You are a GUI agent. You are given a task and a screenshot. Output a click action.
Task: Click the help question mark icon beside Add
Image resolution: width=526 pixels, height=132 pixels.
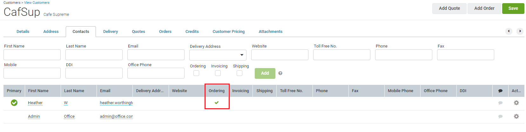click(x=280, y=73)
